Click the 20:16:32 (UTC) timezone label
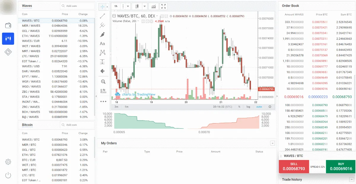 click(x=223, y=107)
